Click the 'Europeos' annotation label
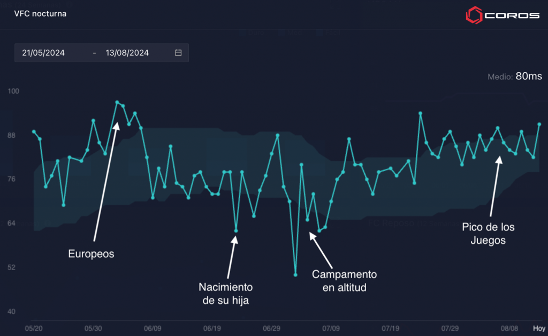Image resolution: width=548 pixels, height=336 pixels. coord(91,254)
